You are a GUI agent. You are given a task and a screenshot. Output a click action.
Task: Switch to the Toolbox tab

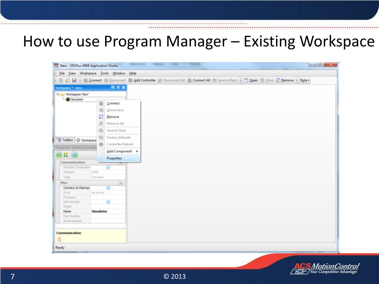65,140
